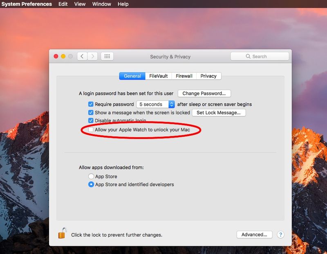Click the magnifying glass in Search field
The height and width of the screenshot is (254, 327).
[x=248, y=56]
